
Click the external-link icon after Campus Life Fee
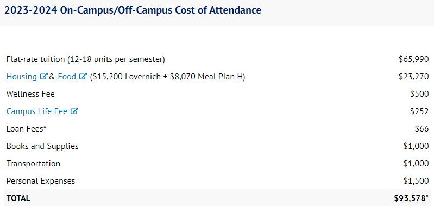point(74,111)
